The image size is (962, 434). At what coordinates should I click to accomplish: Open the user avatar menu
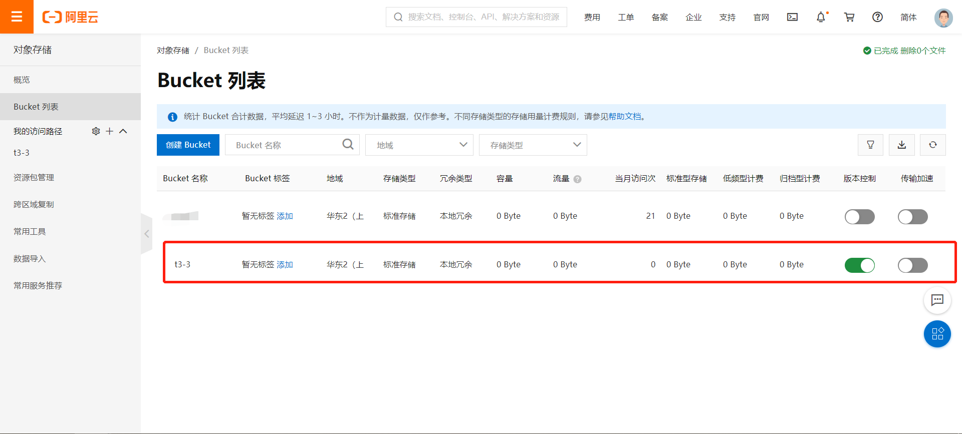click(x=943, y=18)
